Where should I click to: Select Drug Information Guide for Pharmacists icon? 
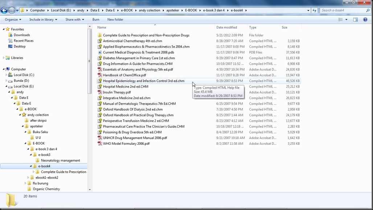(100, 64)
